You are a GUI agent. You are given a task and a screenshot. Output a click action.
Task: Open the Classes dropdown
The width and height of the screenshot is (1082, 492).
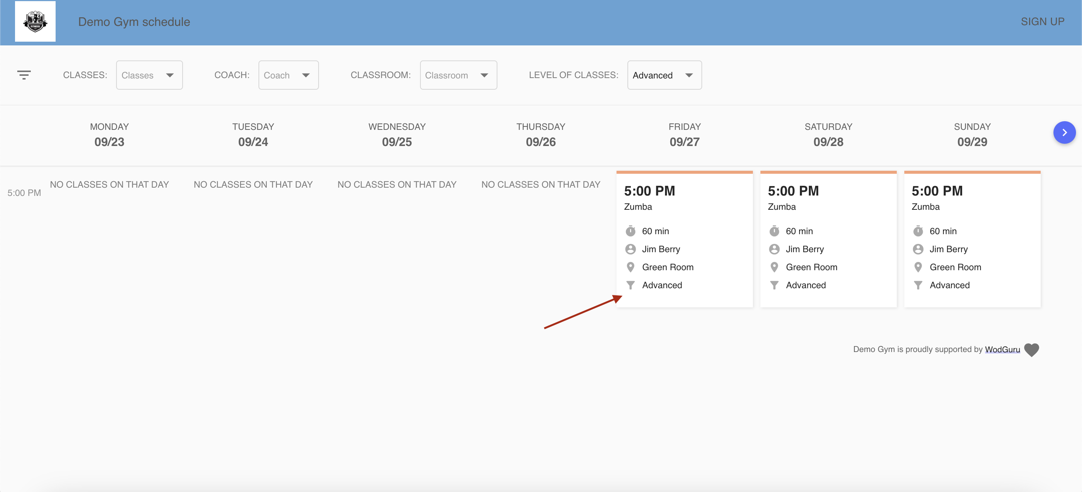click(149, 75)
